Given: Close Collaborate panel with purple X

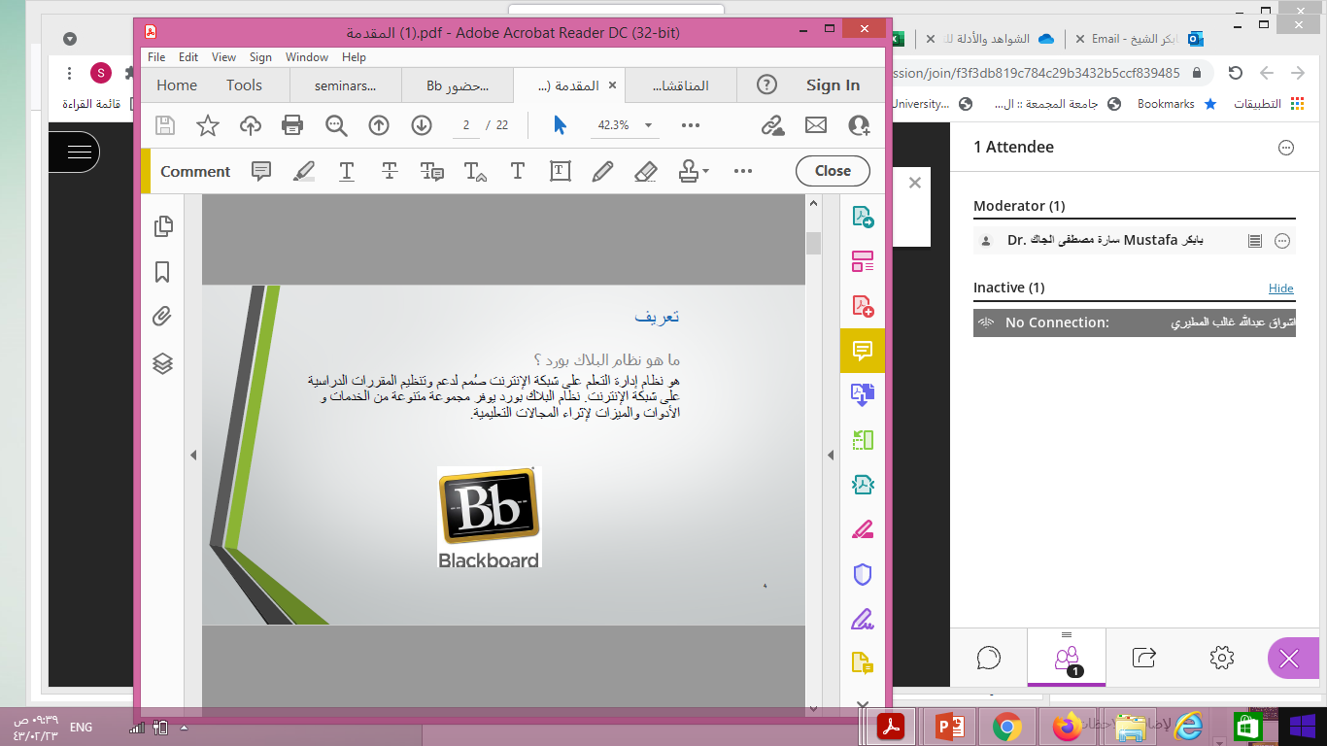Looking at the screenshot, I should (1289, 659).
